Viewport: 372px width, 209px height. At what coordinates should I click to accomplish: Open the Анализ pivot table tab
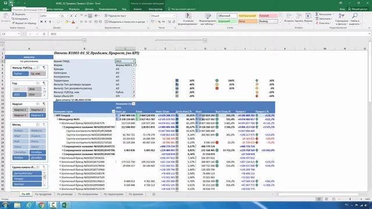pyautogui.click(x=138, y=9)
